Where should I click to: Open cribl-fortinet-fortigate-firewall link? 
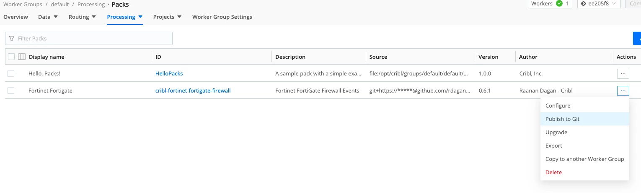coord(193,90)
